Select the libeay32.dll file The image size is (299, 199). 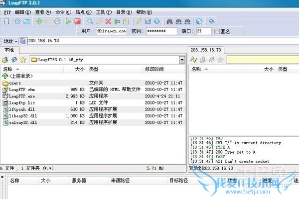tap(93, 116)
